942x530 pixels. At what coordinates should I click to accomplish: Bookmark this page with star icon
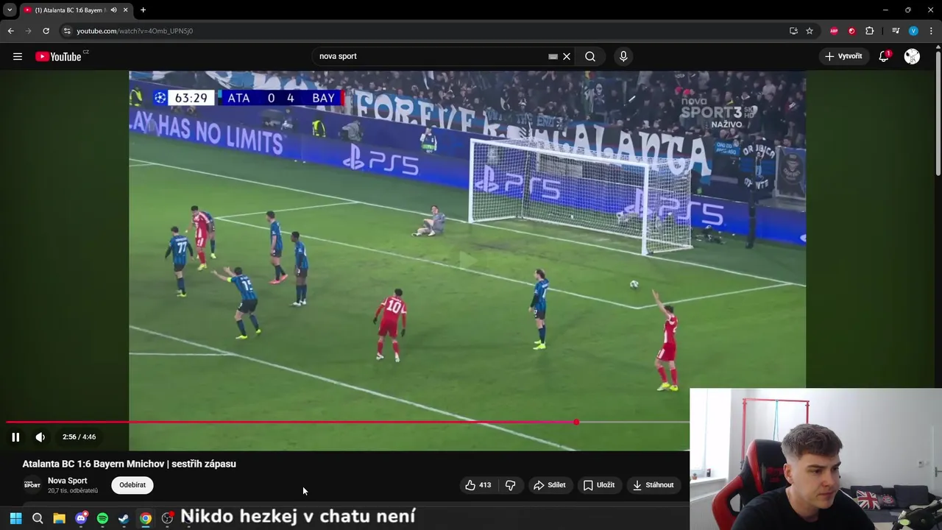(810, 31)
